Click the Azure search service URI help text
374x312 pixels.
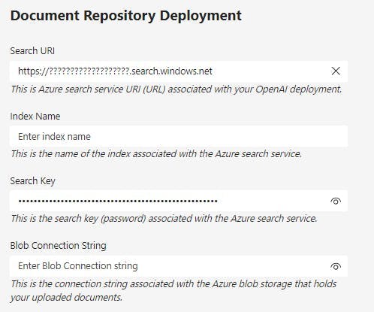176,89
